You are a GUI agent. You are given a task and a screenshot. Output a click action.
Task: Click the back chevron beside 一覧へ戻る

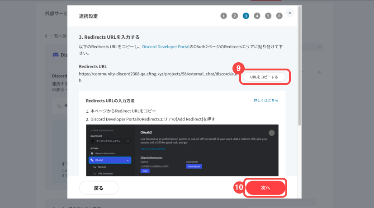[x=46, y=36]
